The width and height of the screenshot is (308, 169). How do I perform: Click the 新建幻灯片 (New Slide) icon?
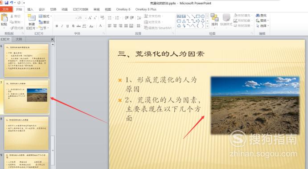(32, 18)
